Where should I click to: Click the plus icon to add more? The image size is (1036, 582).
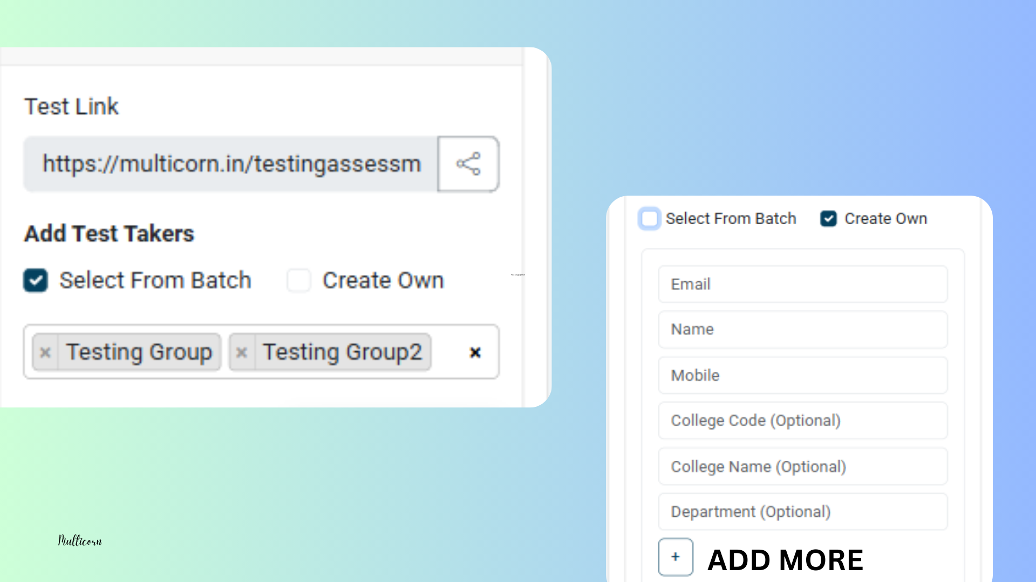(x=675, y=557)
